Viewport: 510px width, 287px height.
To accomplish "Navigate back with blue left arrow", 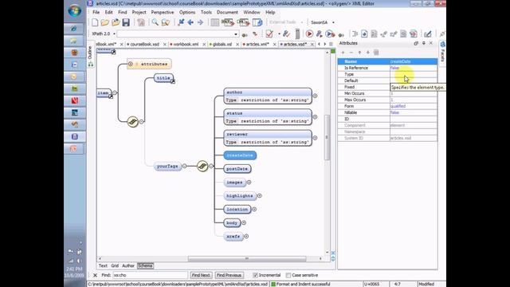I will coord(190,22).
